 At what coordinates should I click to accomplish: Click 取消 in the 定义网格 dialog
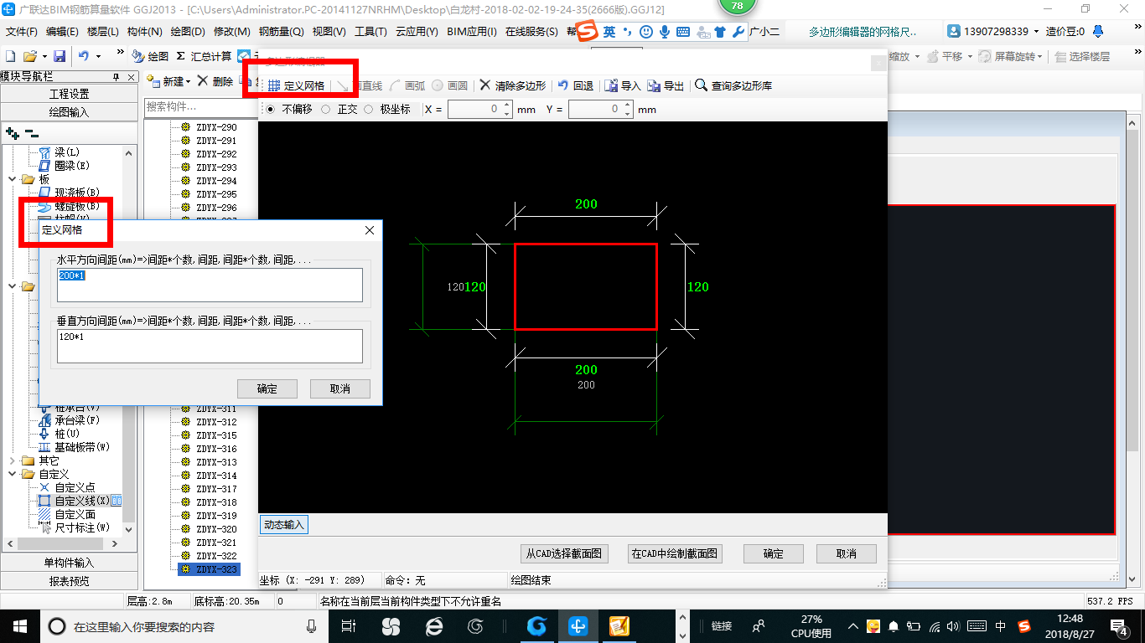pos(340,388)
